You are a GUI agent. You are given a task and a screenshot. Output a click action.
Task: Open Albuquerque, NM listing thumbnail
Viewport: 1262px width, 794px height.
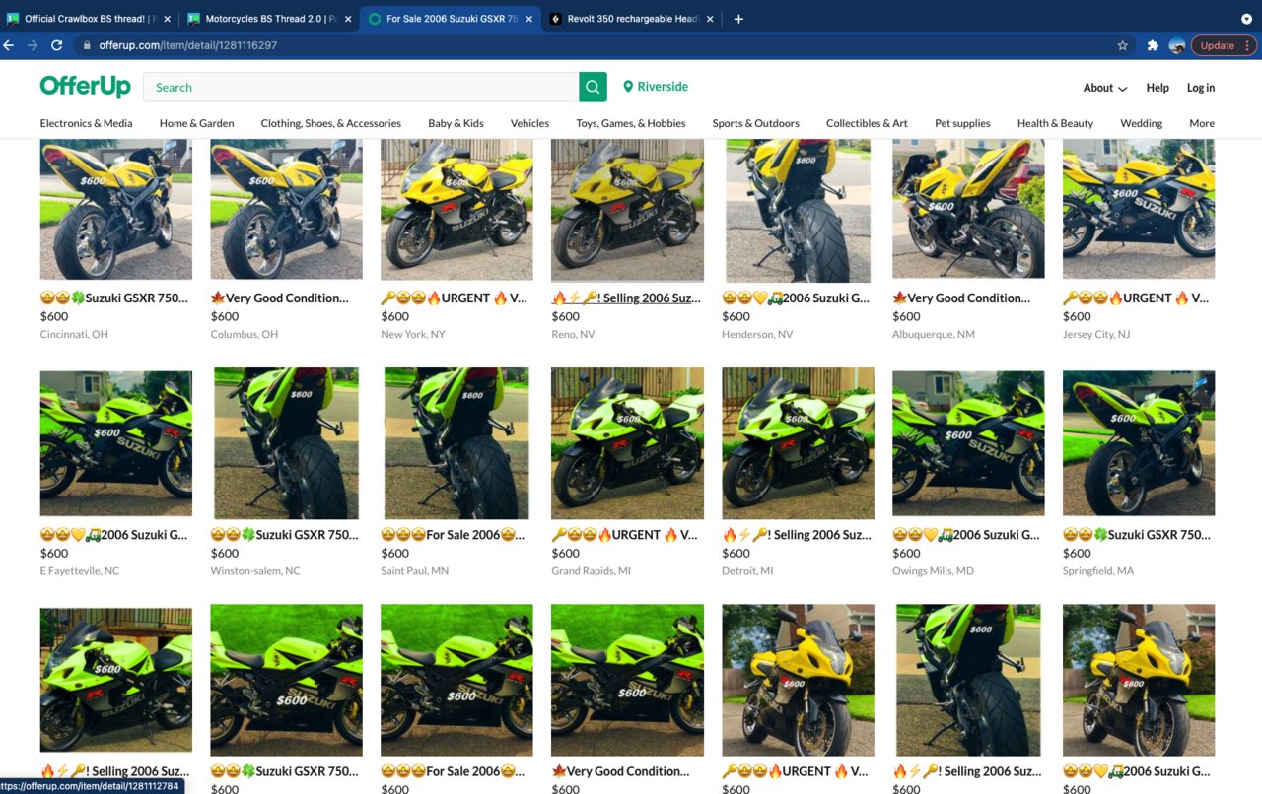click(x=968, y=210)
